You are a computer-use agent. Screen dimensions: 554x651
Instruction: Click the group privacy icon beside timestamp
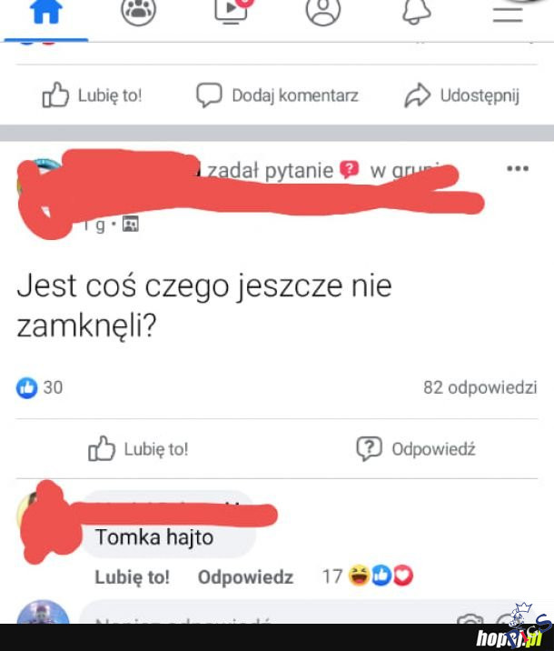point(130,225)
